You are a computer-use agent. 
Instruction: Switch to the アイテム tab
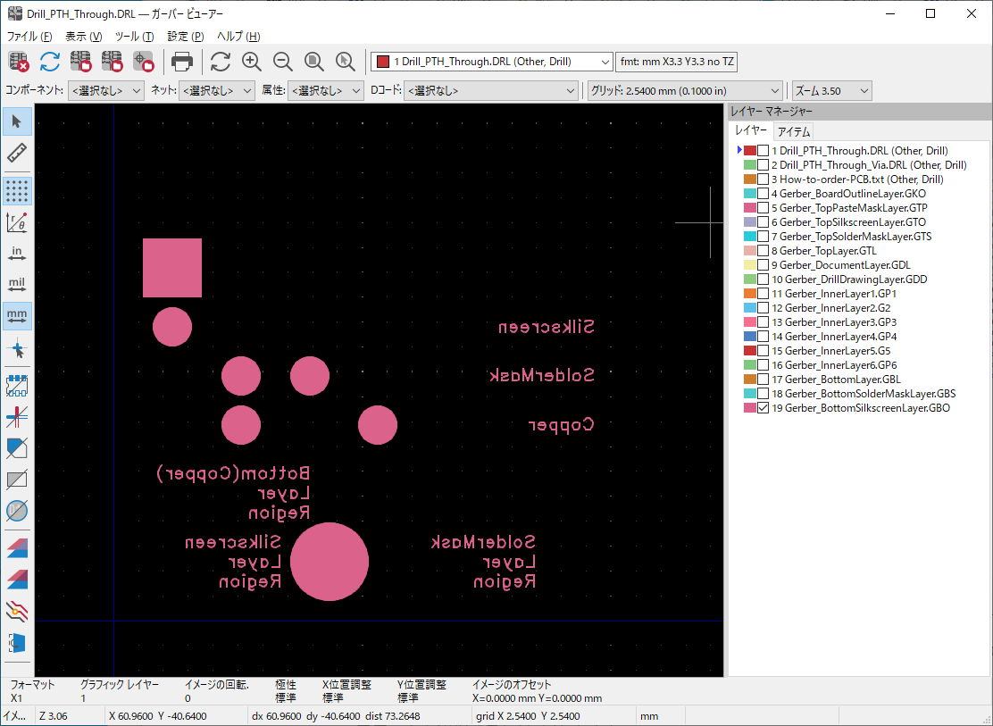point(793,131)
